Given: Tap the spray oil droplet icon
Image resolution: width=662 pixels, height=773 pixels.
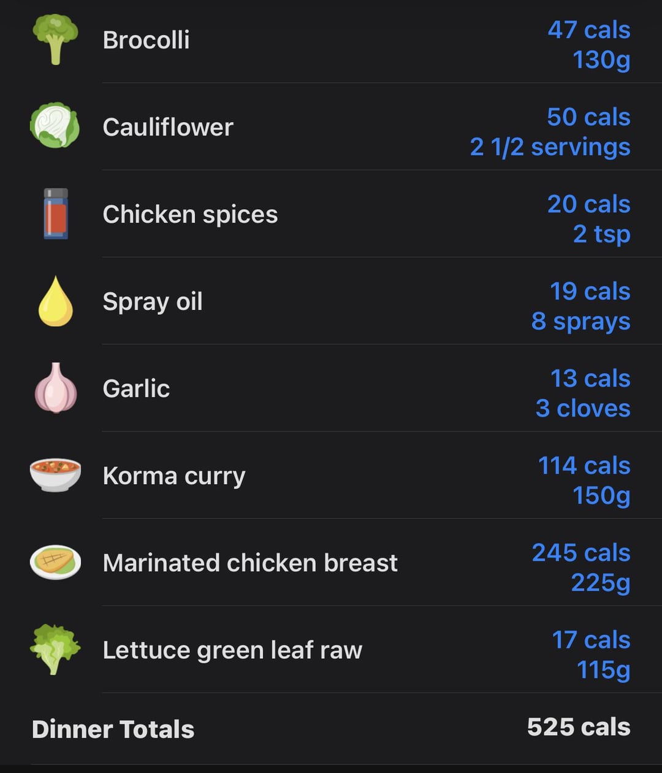Looking at the screenshot, I should (55, 301).
